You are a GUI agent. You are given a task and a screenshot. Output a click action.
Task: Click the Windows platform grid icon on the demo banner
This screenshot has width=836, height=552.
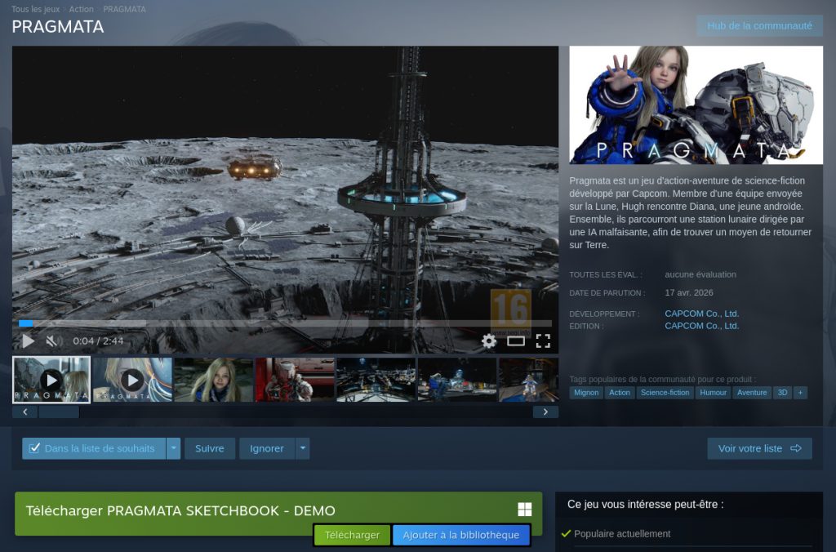(527, 508)
